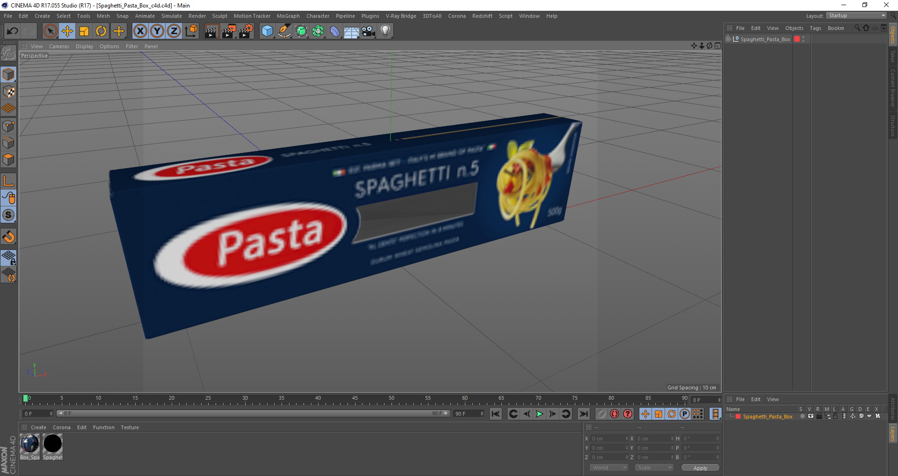Switch to Model mode cube icon
Screen dimensions: 898x476
(8, 74)
